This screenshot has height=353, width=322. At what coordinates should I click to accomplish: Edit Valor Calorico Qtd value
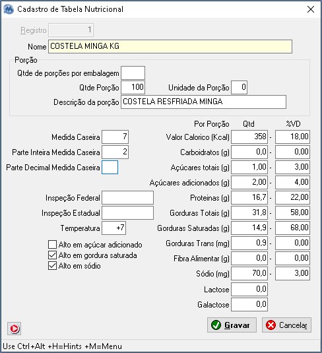[x=249, y=137]
